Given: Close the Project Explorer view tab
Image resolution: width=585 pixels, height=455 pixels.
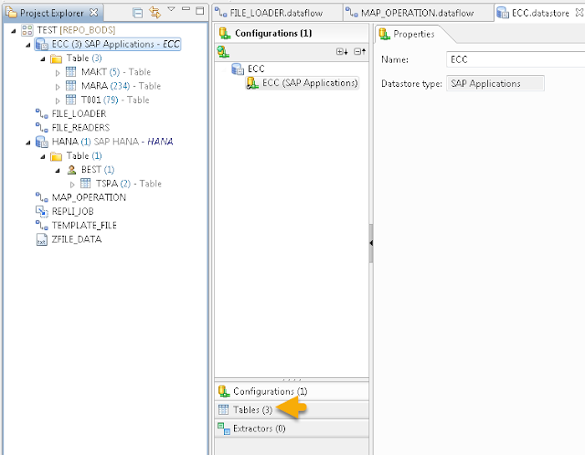Looking at the screenshot, I should pos(94,13).
